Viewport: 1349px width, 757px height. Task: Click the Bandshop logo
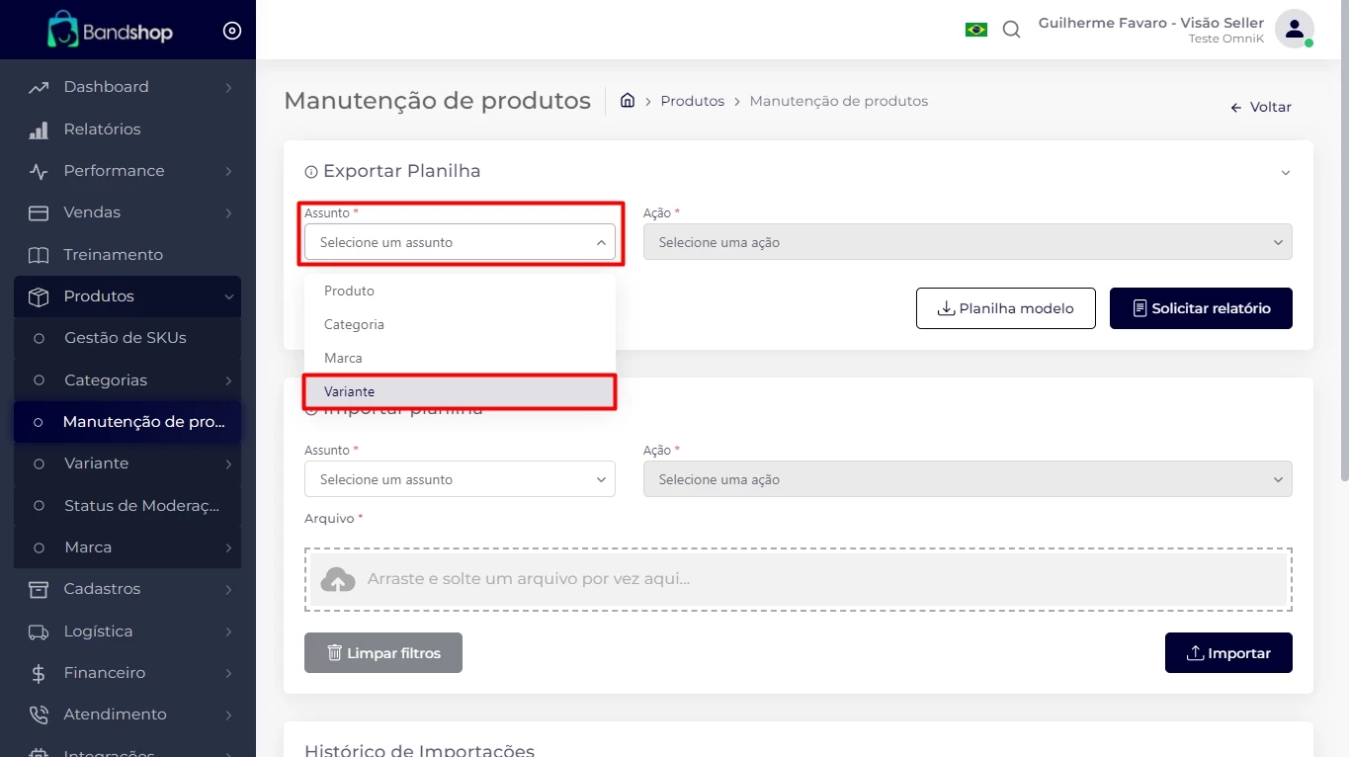[110, 31]
